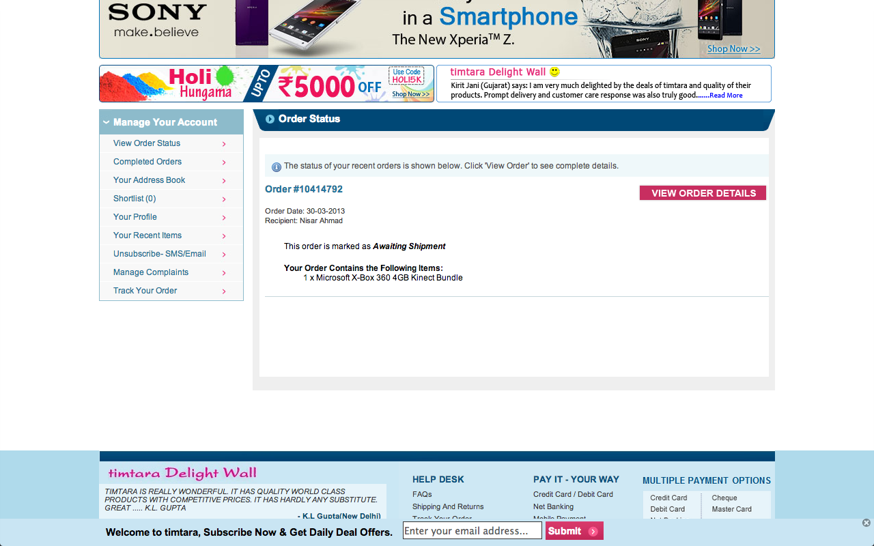The height and width of the screenshot is (546, 874).
Task: Close the subscribe bar with X icon
Action: (866, 523)
